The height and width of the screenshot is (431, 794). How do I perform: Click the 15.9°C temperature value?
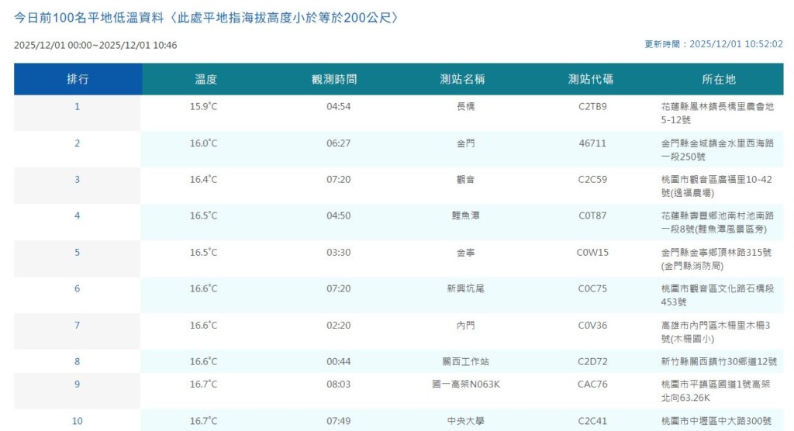[204, 107]
